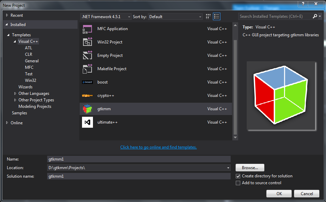The width and height of the screenshot is (326, 202).
Task: Click the search magnifier icon
Action: (315, 16)
